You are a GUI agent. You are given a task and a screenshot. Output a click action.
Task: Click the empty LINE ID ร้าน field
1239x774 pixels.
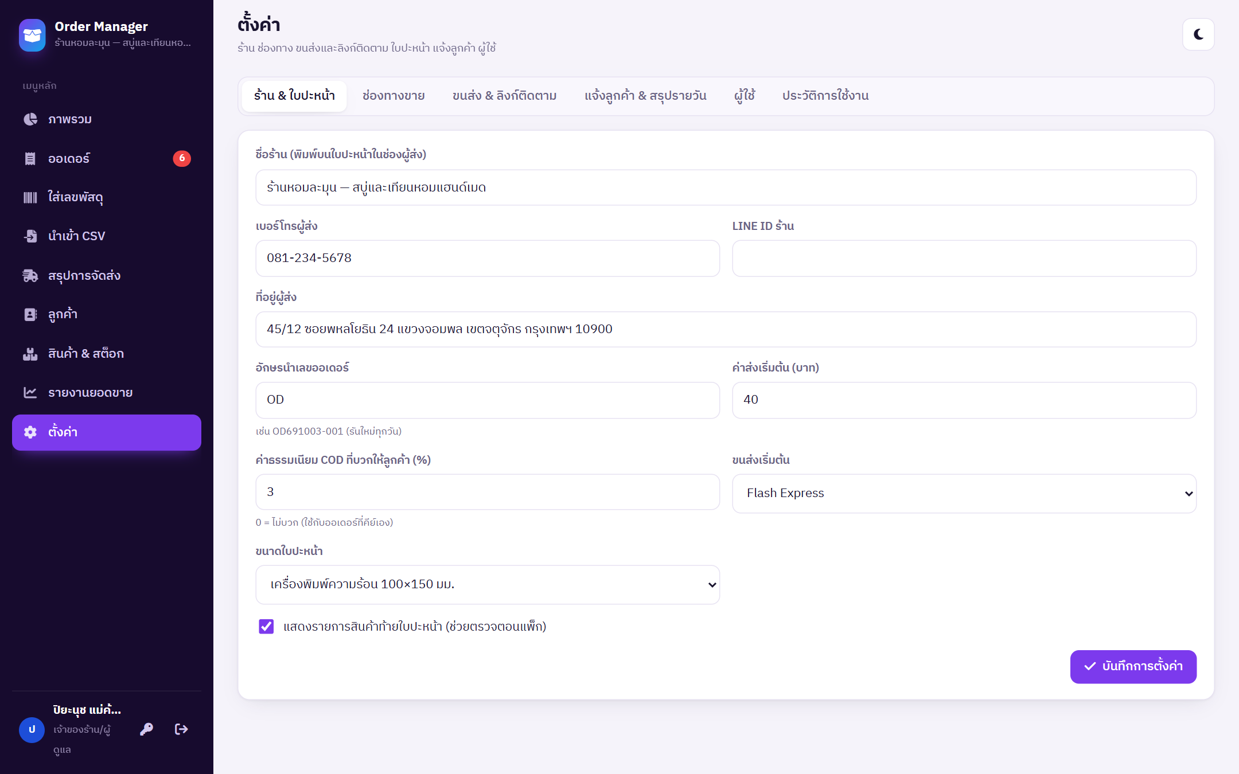(x=964, y=258)
